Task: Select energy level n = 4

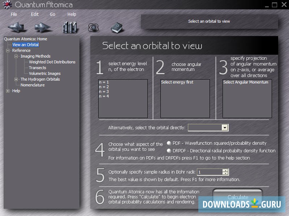Action: (104, 96)
